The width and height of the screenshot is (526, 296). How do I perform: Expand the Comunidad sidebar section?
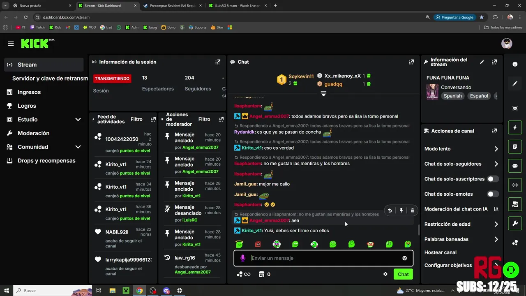coord(78,147)
